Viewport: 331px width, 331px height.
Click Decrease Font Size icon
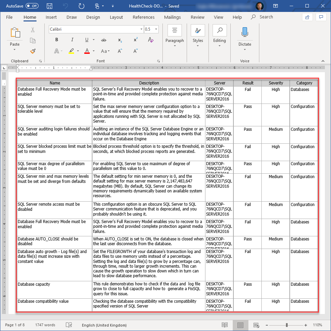pos(135,51)
